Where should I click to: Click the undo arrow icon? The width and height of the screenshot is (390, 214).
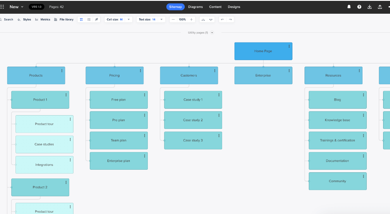tap(222, 19)
